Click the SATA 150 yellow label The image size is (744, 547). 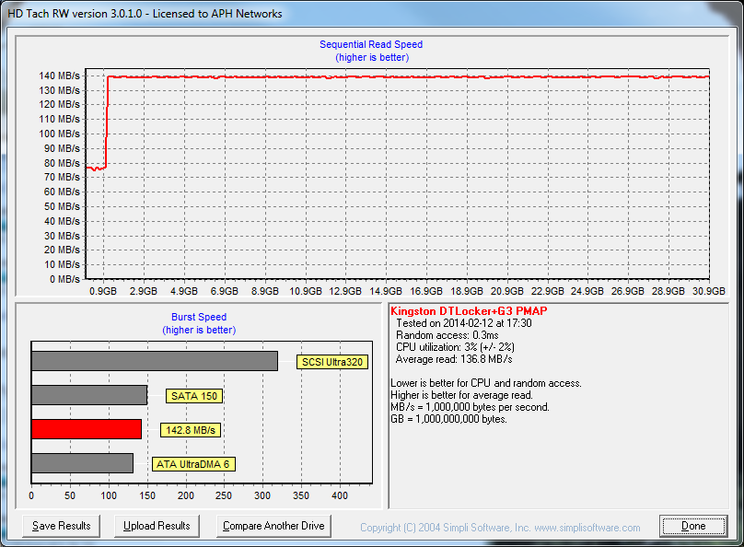coord(194,396)
